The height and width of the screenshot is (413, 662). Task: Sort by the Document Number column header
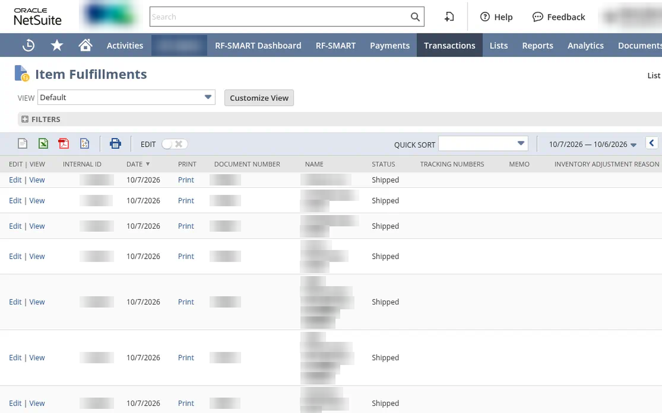tap(247, 164)
